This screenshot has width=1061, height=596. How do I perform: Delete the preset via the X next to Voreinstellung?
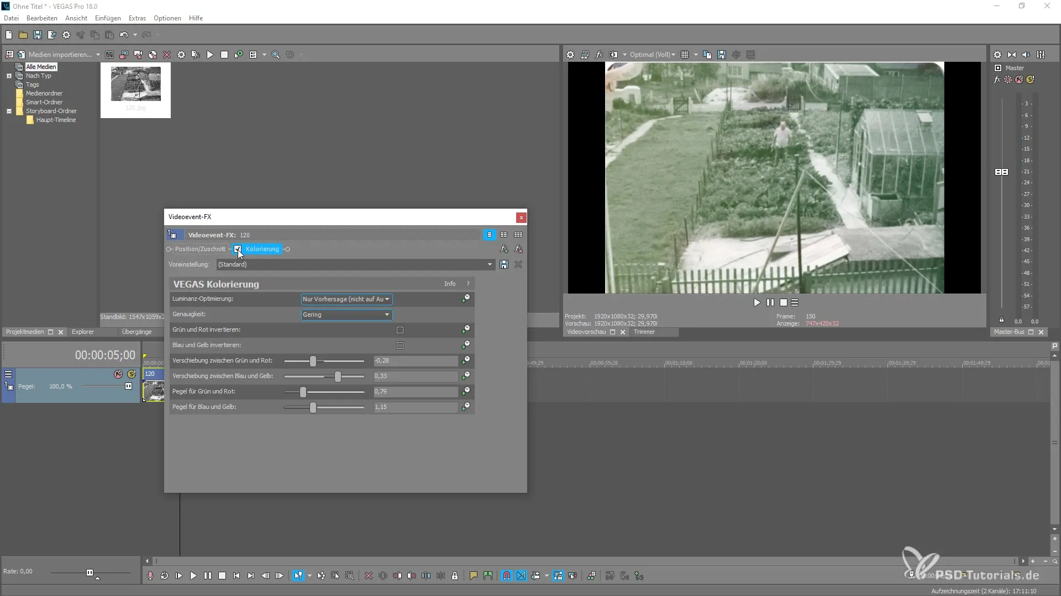tap(518, 265)
